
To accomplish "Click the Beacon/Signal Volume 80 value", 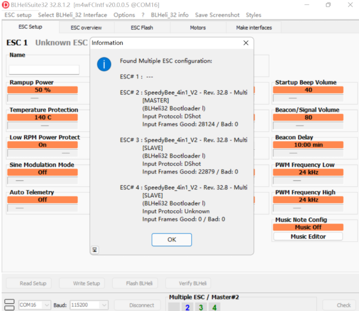I will (308, 117).
